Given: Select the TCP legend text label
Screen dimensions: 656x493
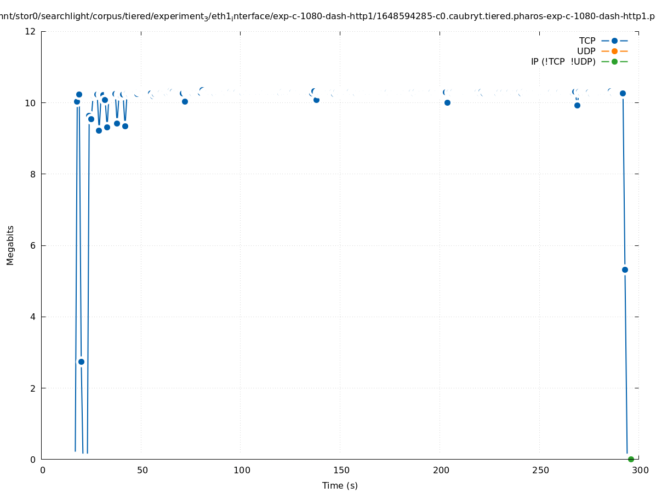Looking at the screenshot, I should pos(587,41).
